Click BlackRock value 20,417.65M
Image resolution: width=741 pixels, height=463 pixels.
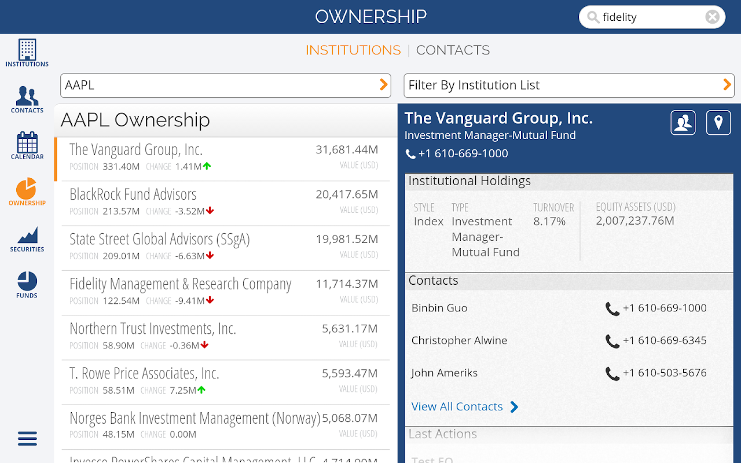pyautogui.click(x=347, y=194)
